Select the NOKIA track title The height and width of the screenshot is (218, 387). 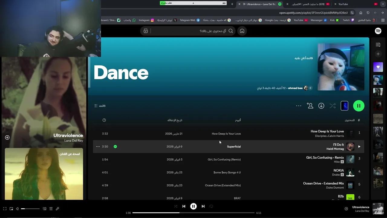(339, 170)
